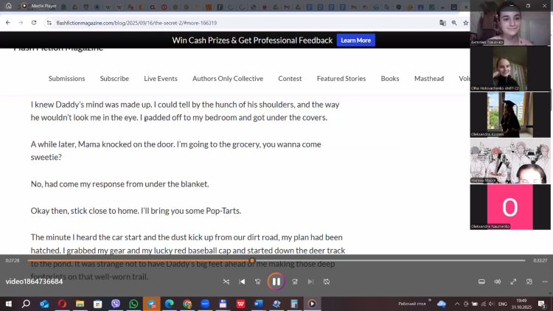Open Zoom from the taskbar
Screen dimensions: 553x311
pos(205,304)
